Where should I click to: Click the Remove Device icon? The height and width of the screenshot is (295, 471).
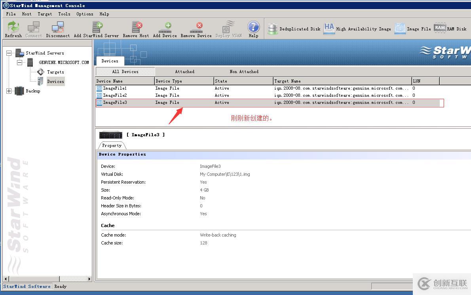coord(196,27)
